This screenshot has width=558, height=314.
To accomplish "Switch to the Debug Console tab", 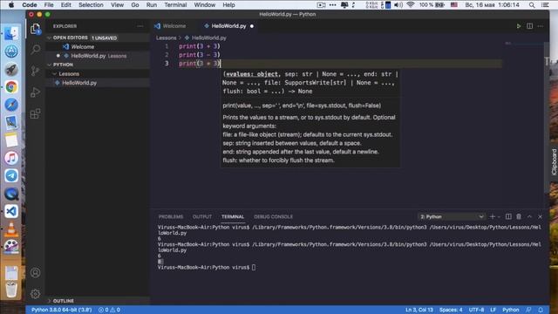I will tap(273, 216).
